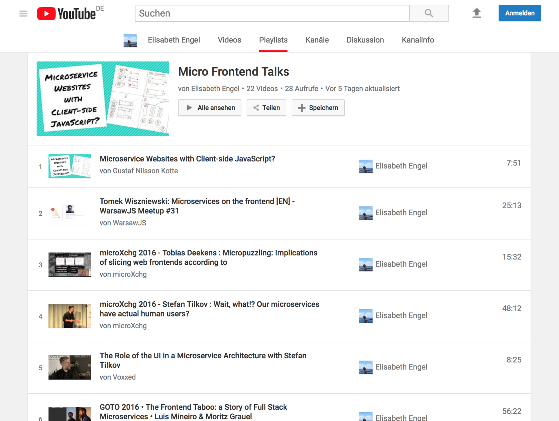Open The Role of the UI video title
Viewport: 559px width, 421px height.
click(x=203, y=361)
